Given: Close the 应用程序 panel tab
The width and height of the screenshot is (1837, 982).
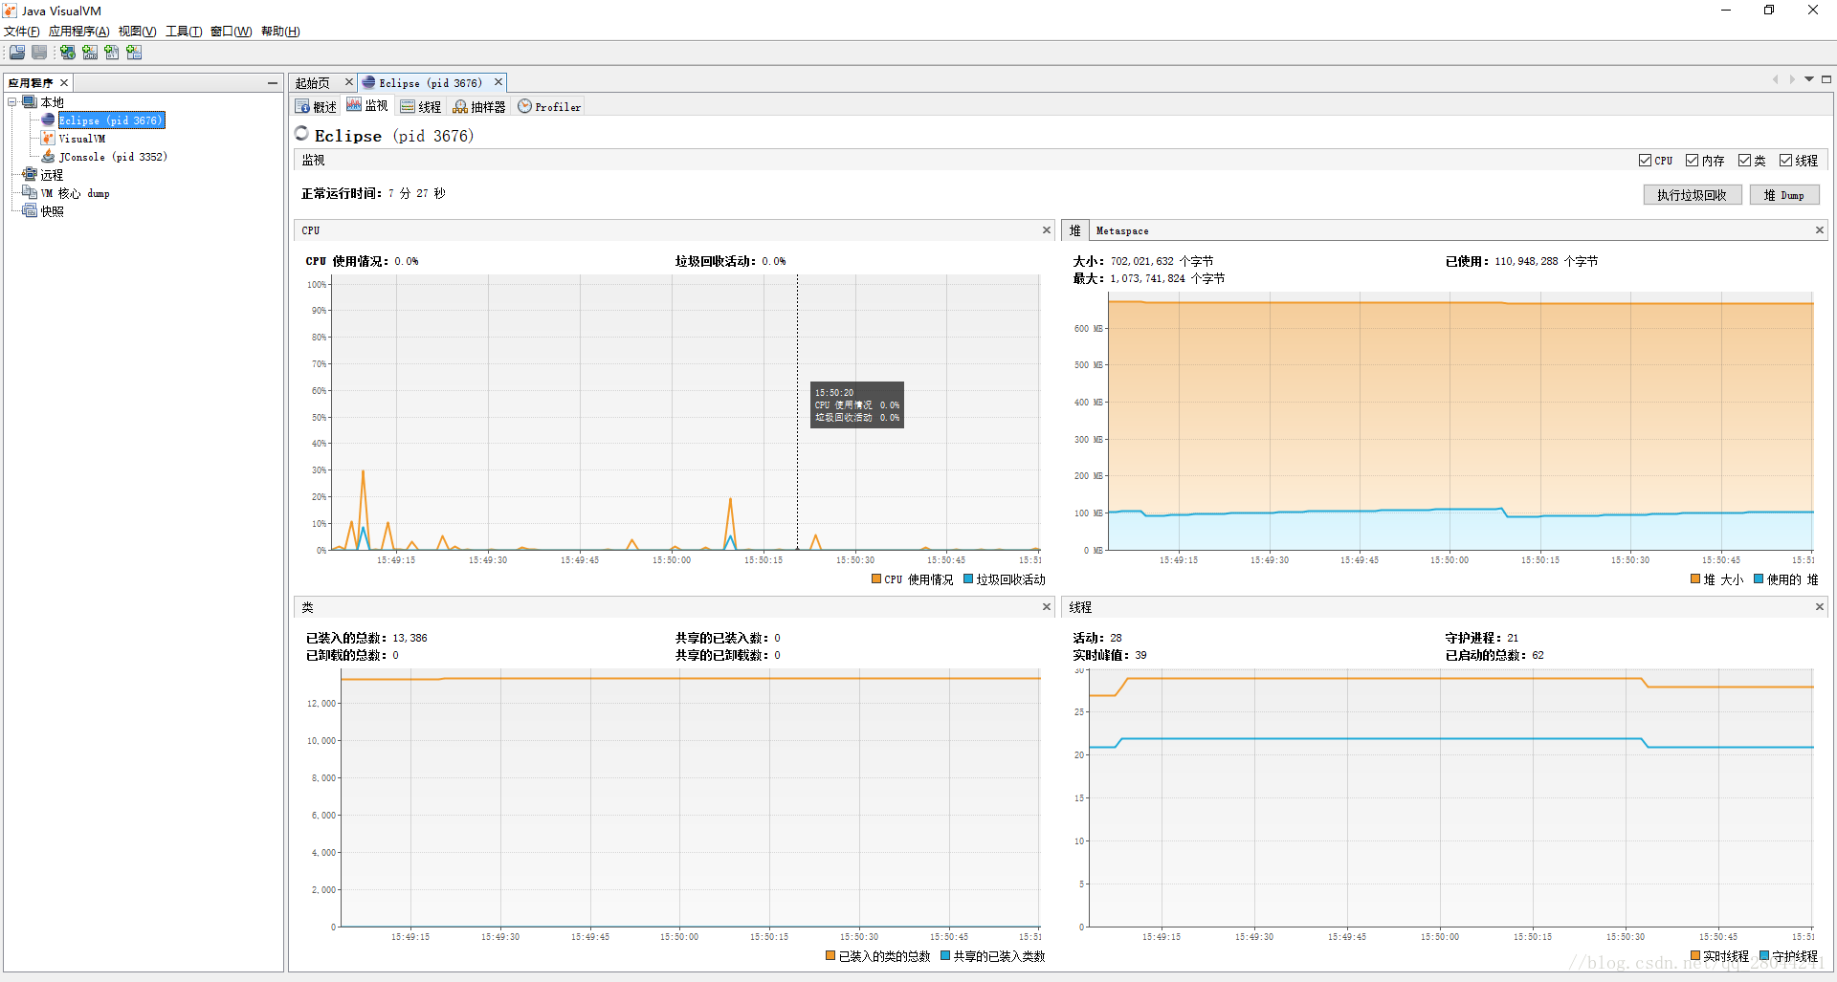Looking at the screenshot, I should pyautogui.click(x=64, y=83).
